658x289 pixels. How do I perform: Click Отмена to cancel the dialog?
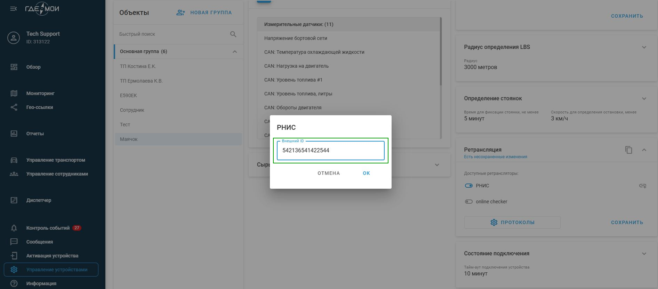pyautogui.click(x=328, y=173)
